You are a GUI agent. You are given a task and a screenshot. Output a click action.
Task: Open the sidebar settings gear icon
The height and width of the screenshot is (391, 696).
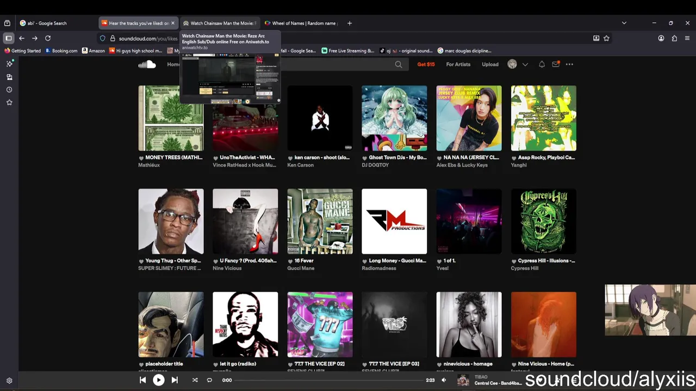(x=9, y=381)
